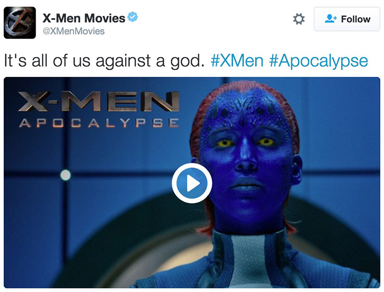
Task: Visit the @XMenMovies handle
Action: coord(74,31)
